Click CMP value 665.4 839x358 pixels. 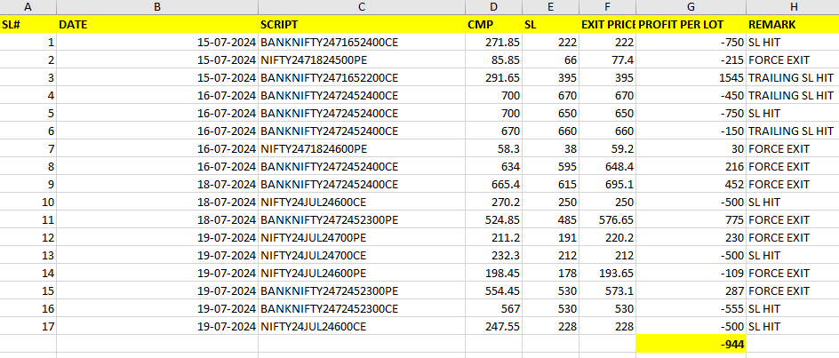coord(493,184)
